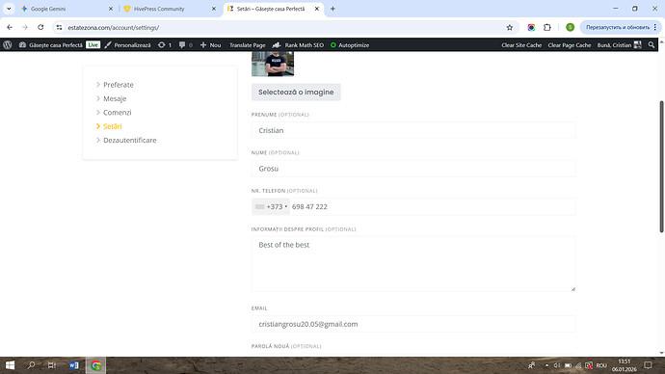Open a new browser tab
This screenshot has width=665, height=374.
click(x=332, y=9)
